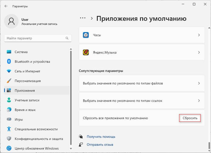
Task: Click the Windows Update sync icon
Action: [9, 148]
